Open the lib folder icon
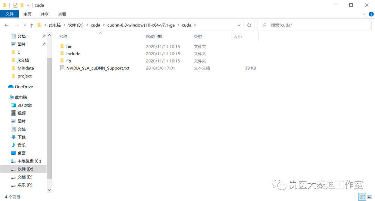This screenshot has height=201, width=375. coord(62,61)
